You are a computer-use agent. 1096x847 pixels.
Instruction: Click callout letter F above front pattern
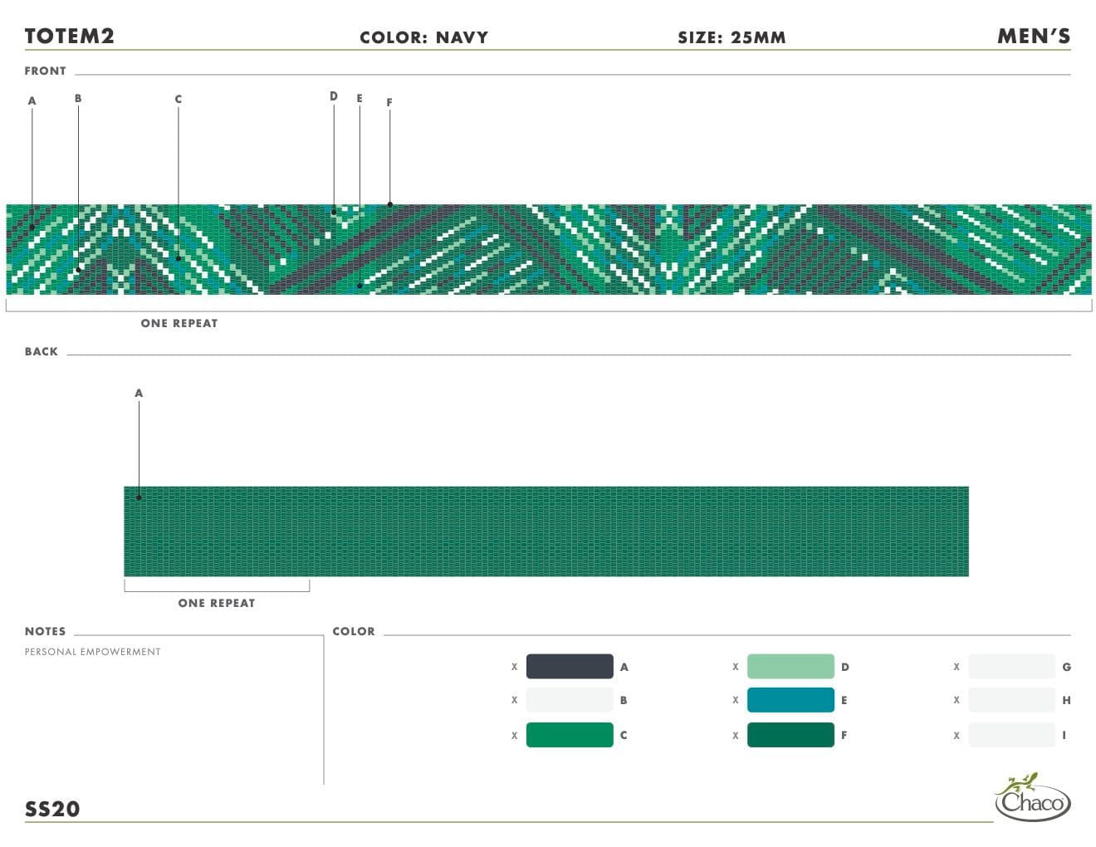pyautogui.click(x=389, y=103)
